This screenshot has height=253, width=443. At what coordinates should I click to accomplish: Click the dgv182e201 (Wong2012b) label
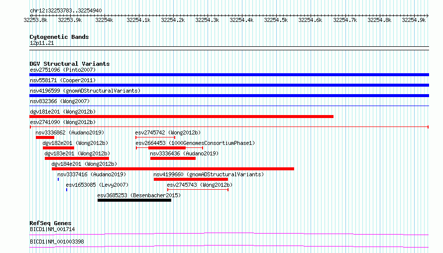pos(76,143)
